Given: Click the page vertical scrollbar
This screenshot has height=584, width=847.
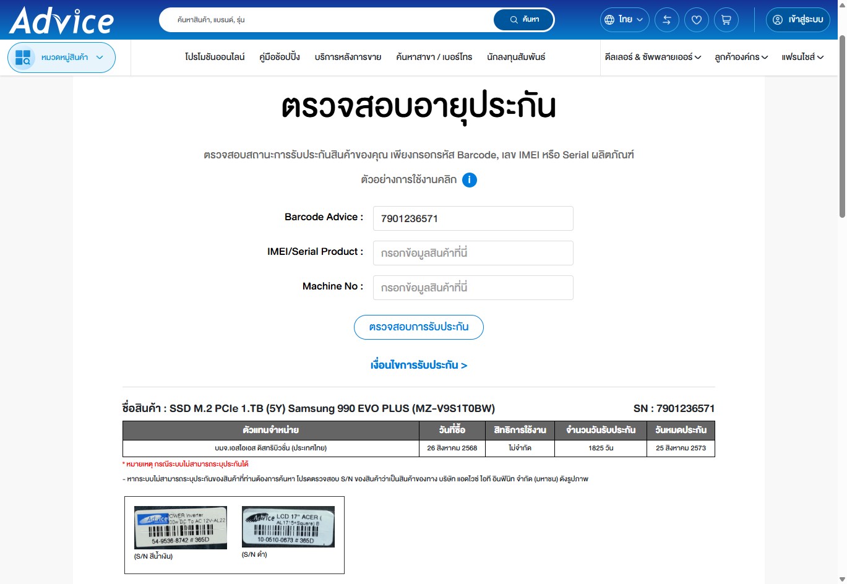Looking at the screenshot, I should (x=842, y=127).
